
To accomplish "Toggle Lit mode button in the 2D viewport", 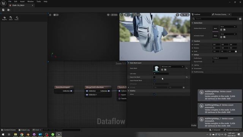I will click(56, 15).
